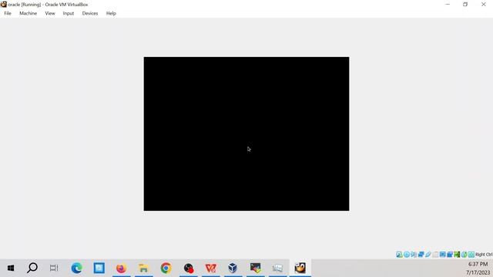Click the USB devices status icon
Screen dimensions: 493x277
pyautogui.click(x=428, y=255)
